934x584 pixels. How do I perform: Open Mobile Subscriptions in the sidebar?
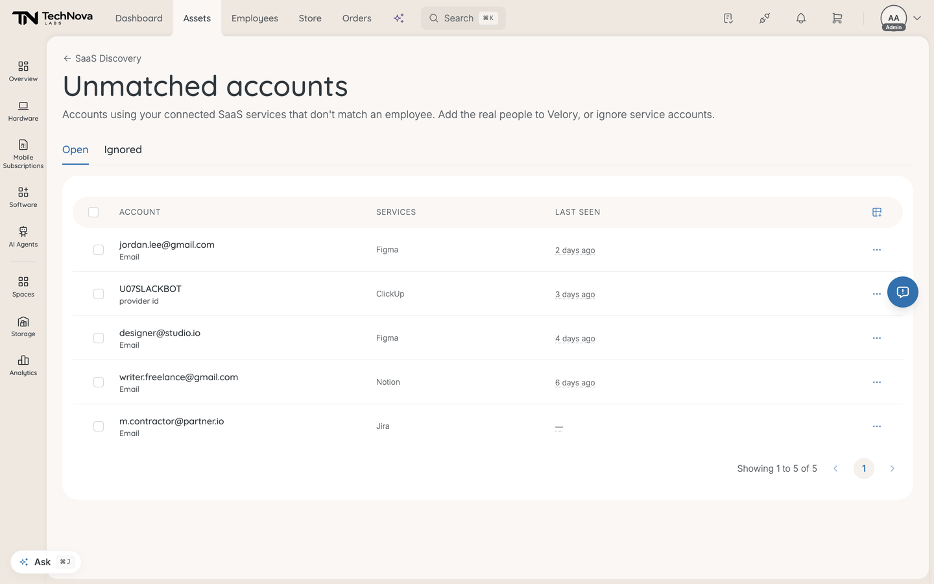(23, 154)
